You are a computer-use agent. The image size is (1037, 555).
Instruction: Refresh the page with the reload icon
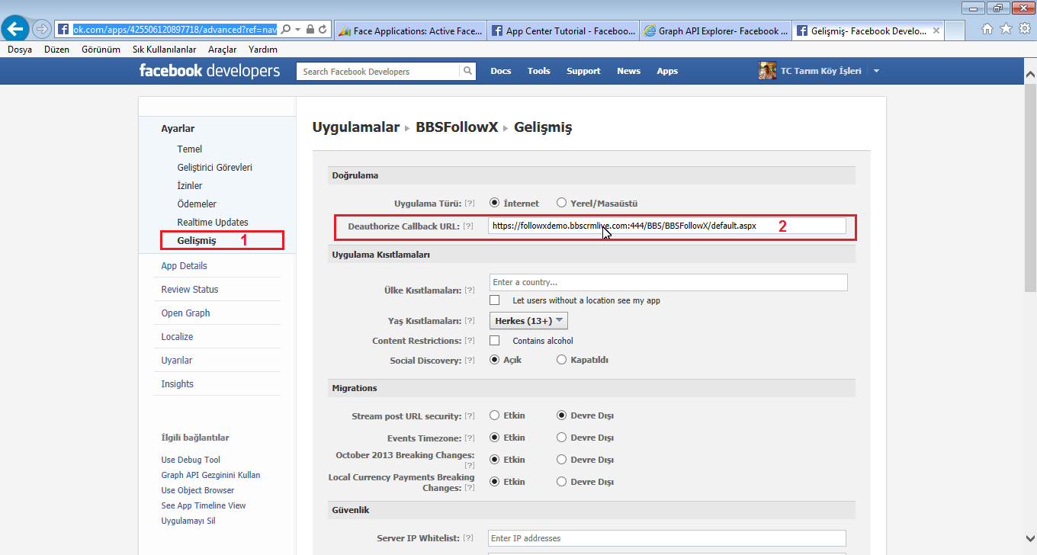pyautogui.click(x=323, y=30)
